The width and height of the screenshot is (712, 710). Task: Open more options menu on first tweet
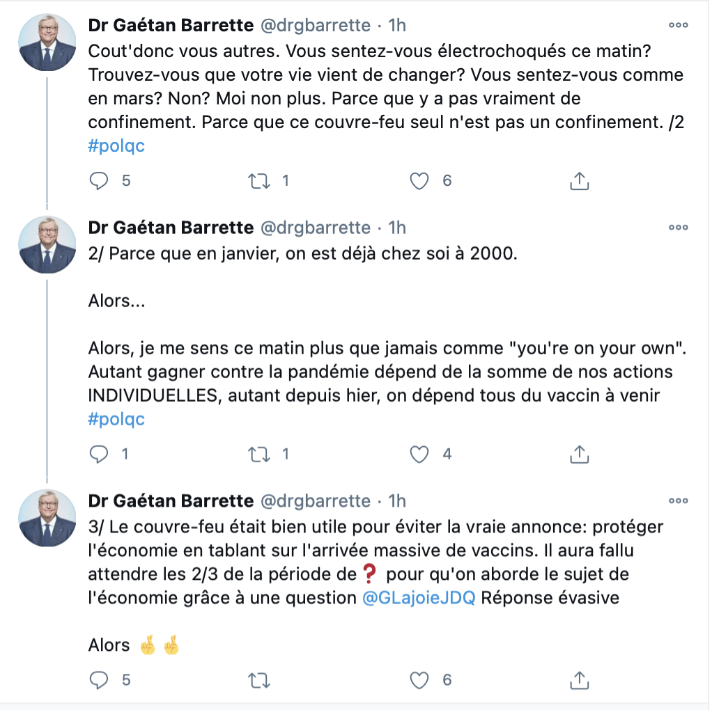pyautogui.click(x=678, y=25)
